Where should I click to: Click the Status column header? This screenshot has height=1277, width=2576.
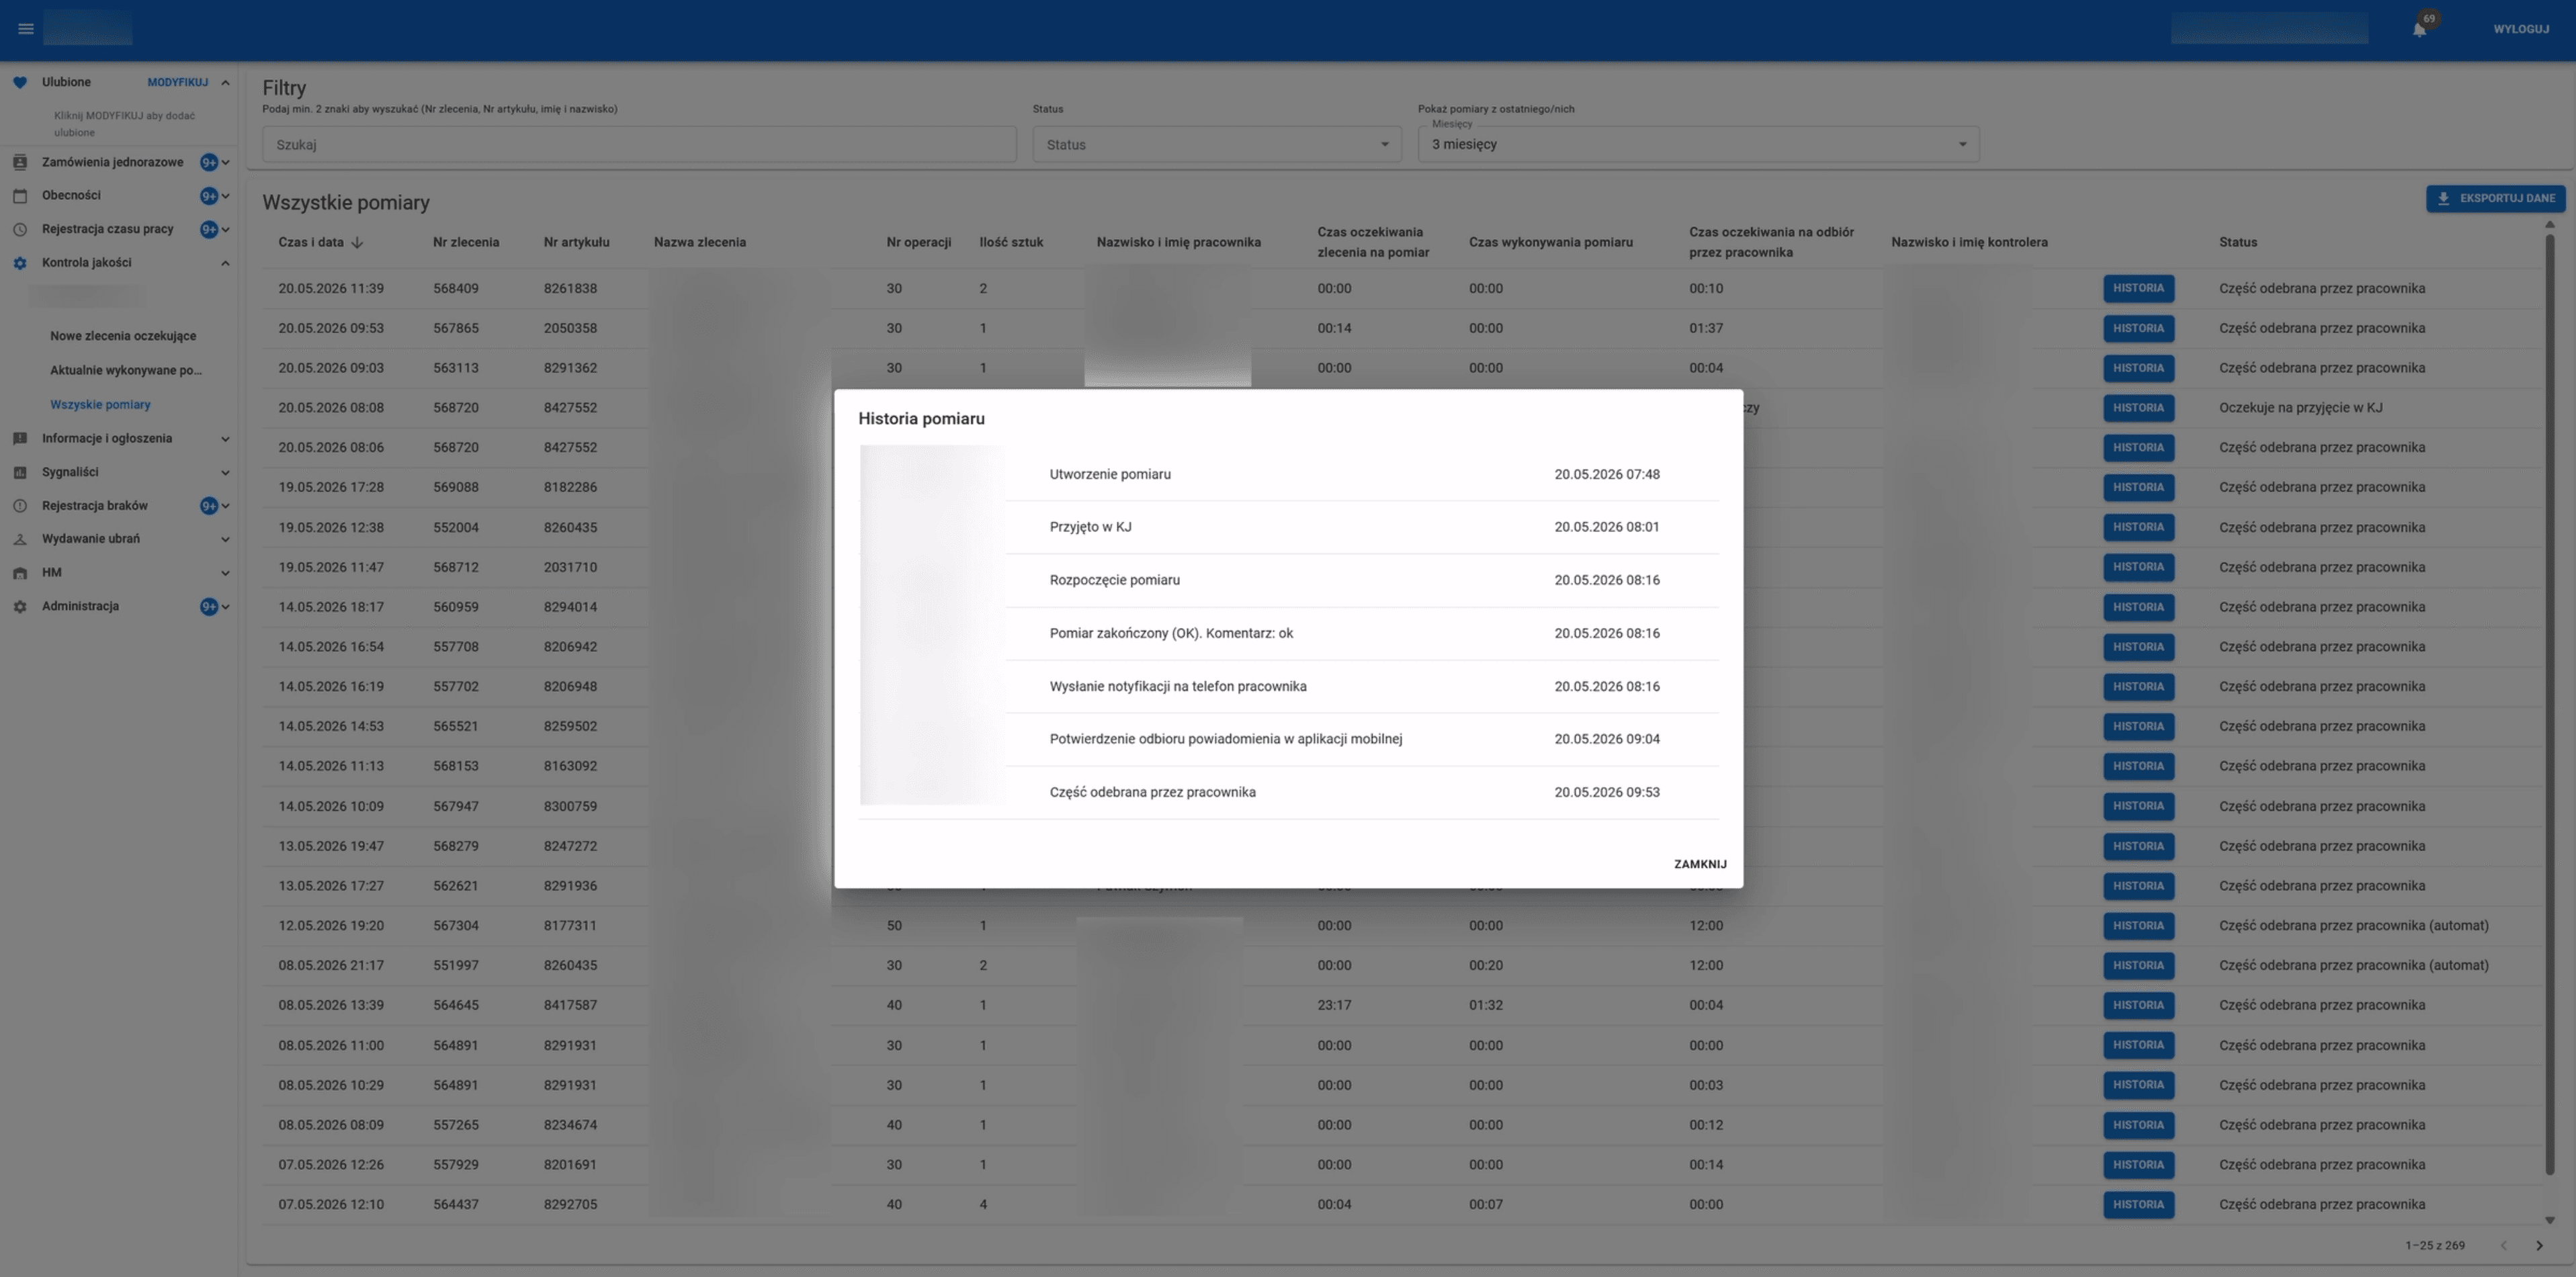point(2238,242)
